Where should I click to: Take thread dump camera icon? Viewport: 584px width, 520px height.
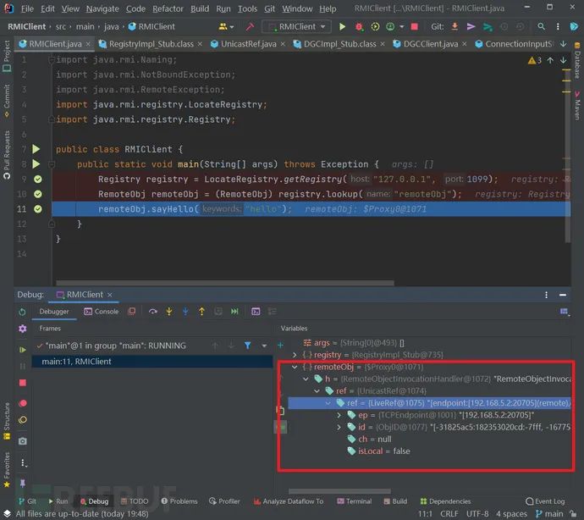pos(23,441)
